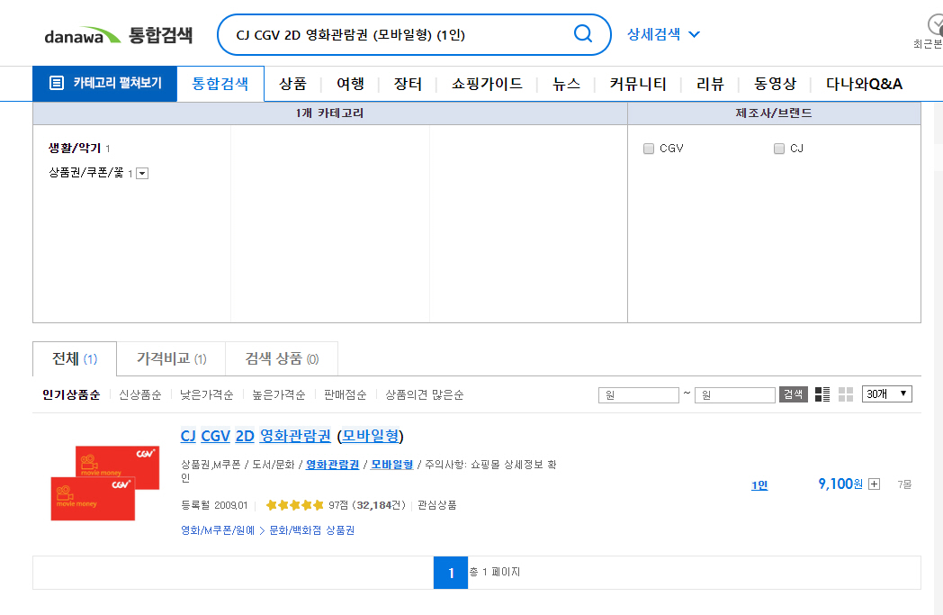Image resolution: width=943 pixels, height=615 pixels.
Task: Click the 상품권/쿠폰/꽃 subcategory link
Action: click(x=86, y=173)
